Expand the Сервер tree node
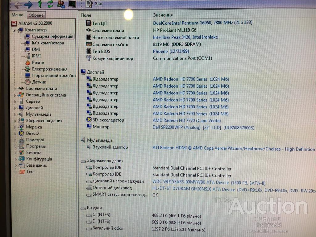316x237 pixels. click(x=15, y=102)
